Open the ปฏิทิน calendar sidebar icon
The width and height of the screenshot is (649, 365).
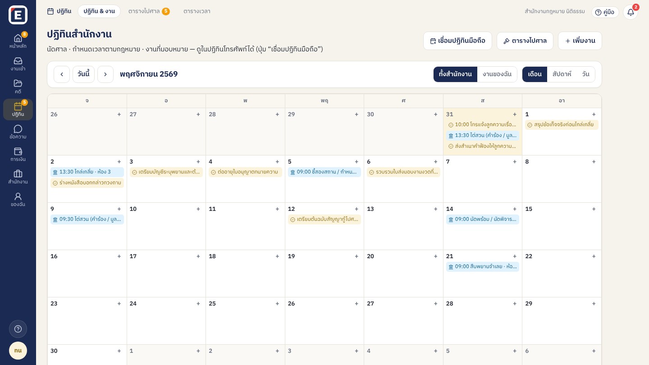18,109
